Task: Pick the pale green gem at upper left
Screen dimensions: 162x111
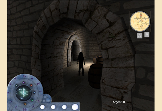Action: [x=16, y=86]
